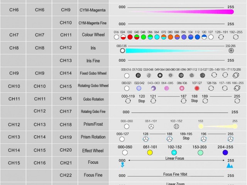Click the yellow Effect Wheel circle 051-101
This screenshot has height=185, width=247.
click(150, 153)
